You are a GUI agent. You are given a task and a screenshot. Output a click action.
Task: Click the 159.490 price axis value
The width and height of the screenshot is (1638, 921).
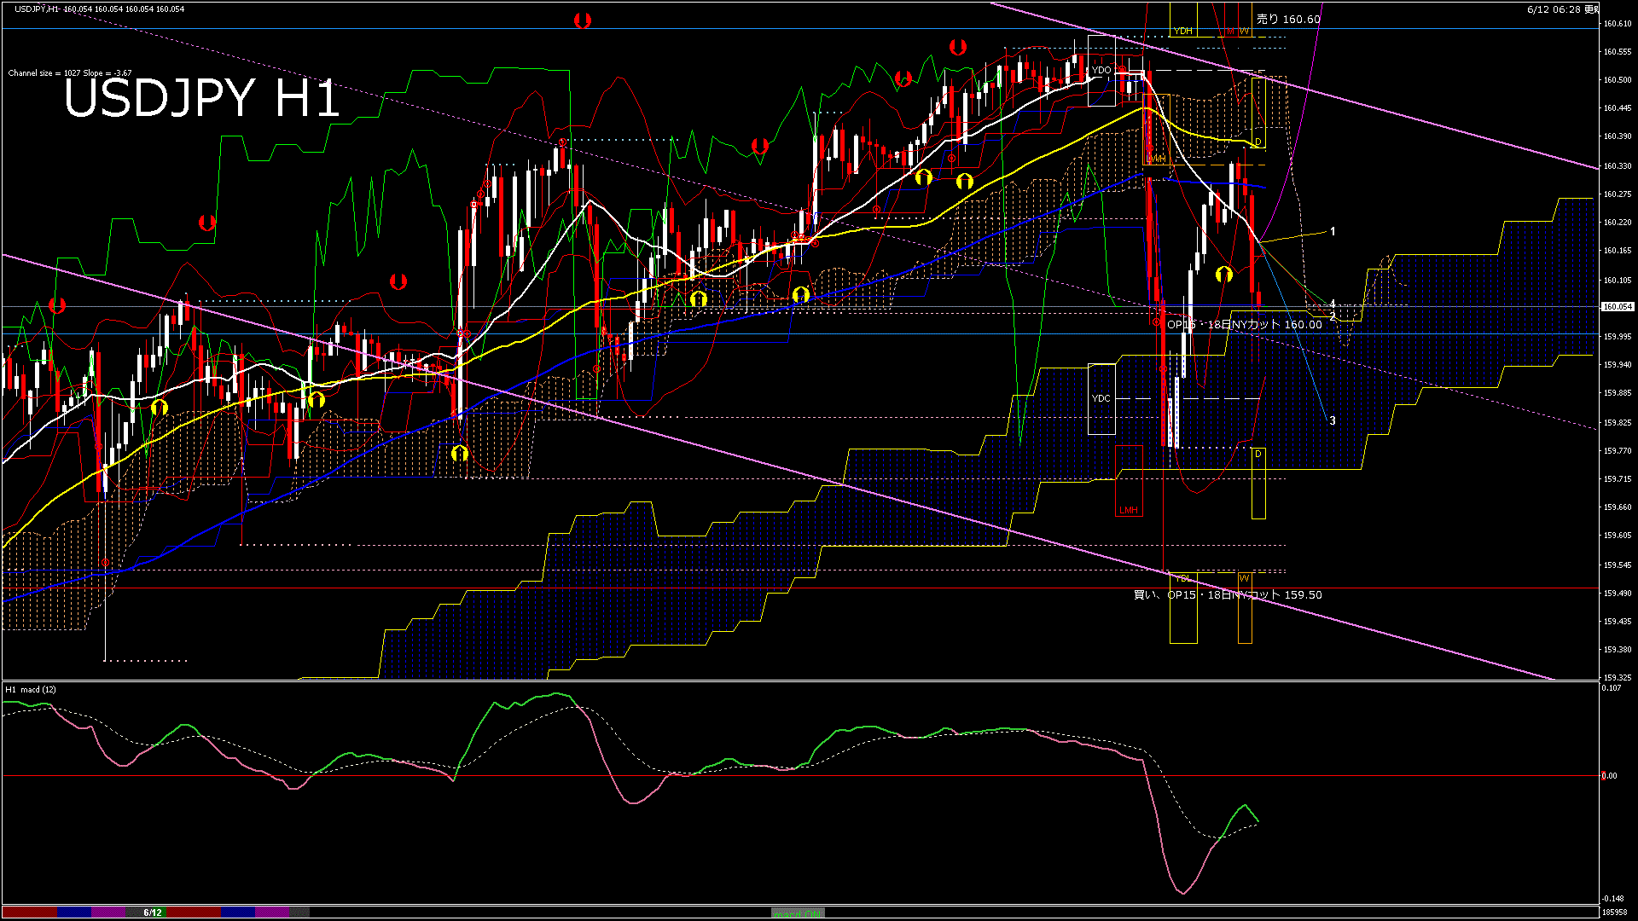[x=1618, y=594]
